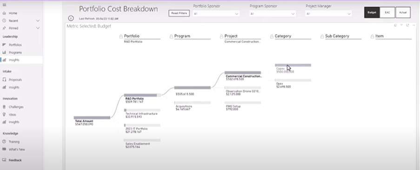Expand the Recent list in the sidebar
This screenshot has height=170, width=420.
38,20
